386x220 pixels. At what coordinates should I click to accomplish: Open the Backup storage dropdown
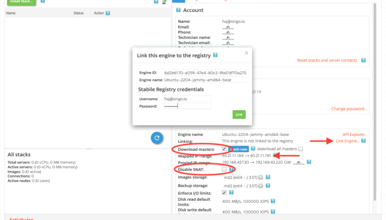click(x=260, y=185)
